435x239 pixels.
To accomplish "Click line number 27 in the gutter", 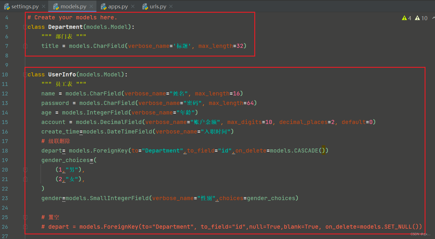I will click(x=5, y=236).
